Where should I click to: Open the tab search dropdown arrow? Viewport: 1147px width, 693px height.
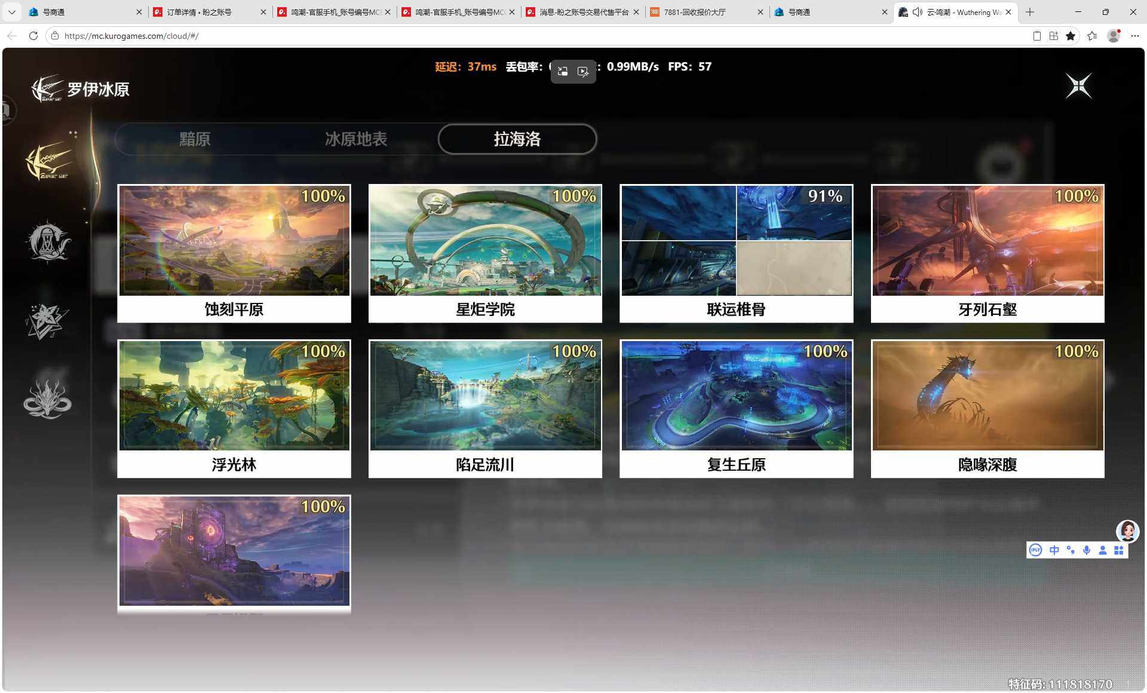[x=11, y=12]
